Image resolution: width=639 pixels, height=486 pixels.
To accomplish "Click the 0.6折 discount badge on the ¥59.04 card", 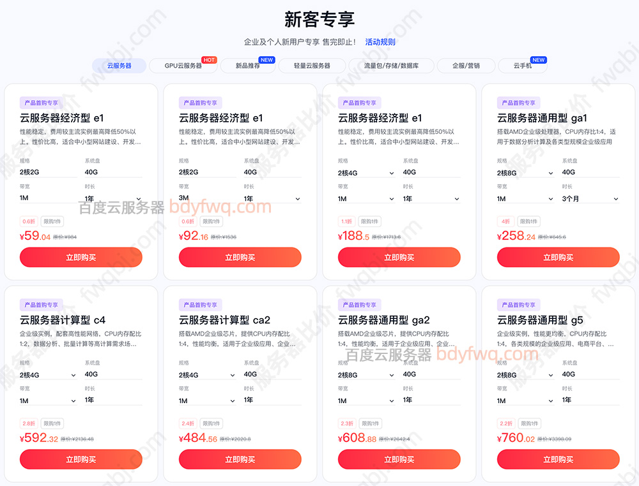I will pos(28,221).
